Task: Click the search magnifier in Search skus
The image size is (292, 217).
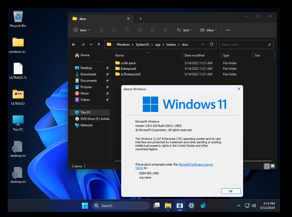Action: (269, 44)
